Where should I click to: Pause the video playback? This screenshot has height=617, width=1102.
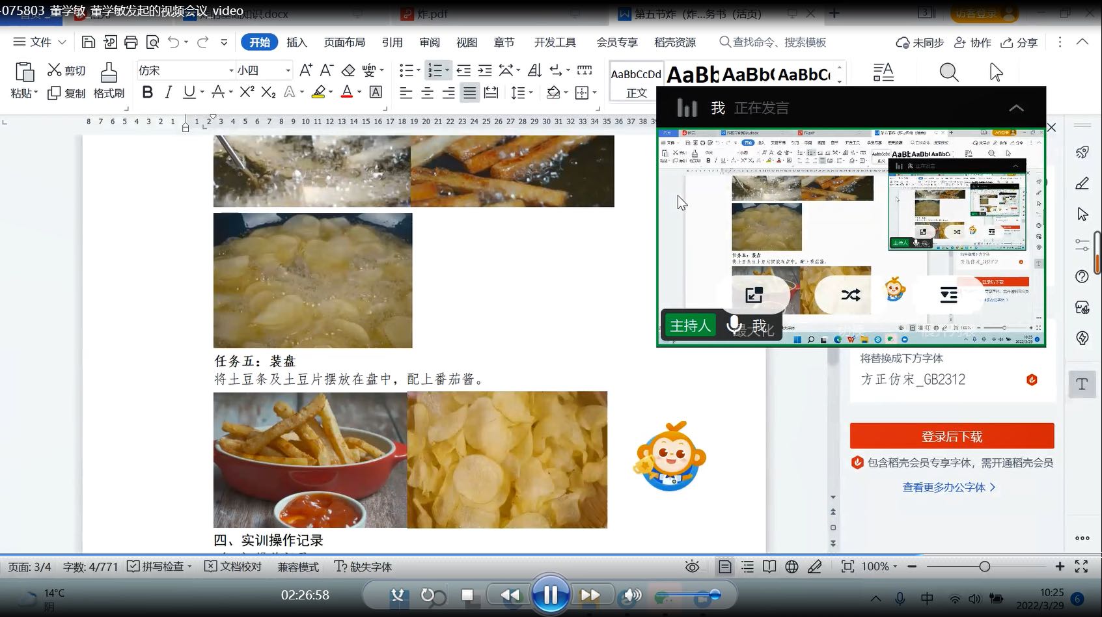(550, 594)
